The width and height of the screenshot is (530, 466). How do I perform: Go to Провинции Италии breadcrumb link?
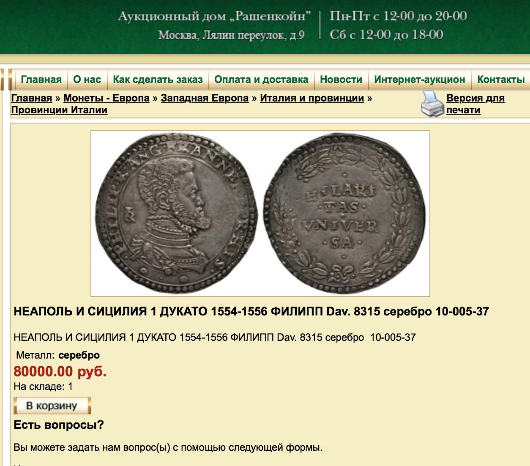59,110
